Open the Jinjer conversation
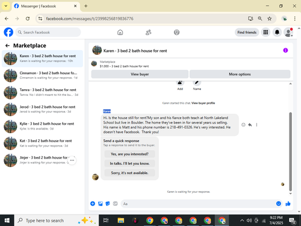Image resolution: width=301 pixels, height=226 pixels. pyautogui.click(x=42, y=160)
